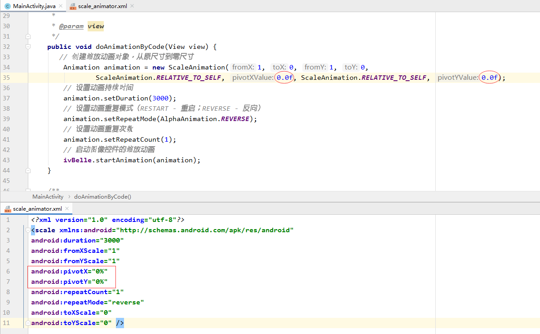540x334 pixels.
Task: Click android:repeatMode="reverse" attribute
Action: coord(88,302)
